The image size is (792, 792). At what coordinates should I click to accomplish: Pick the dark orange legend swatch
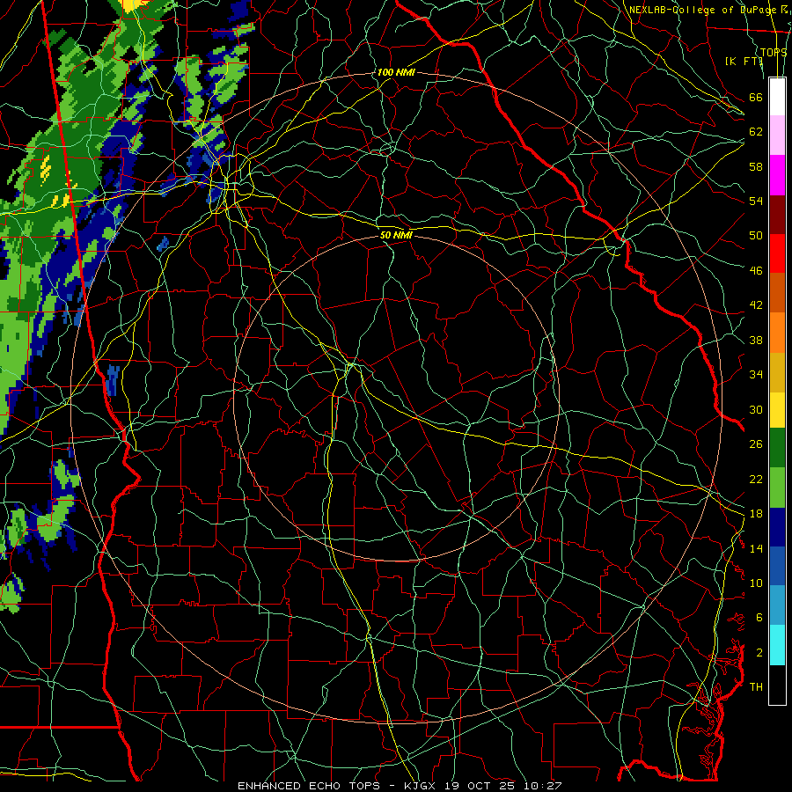[x=777, y=292]
